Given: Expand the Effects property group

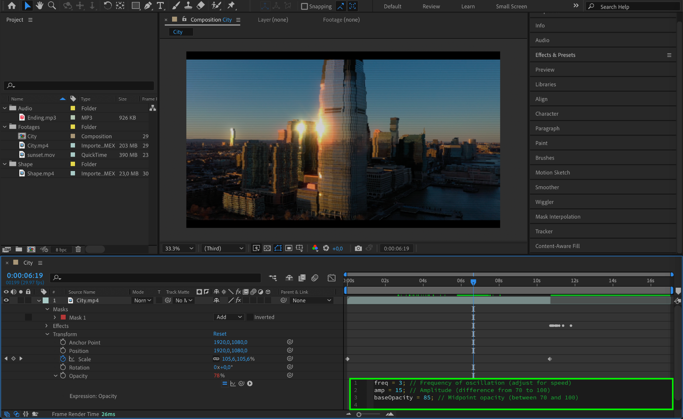Looking at the screenshot, I should (47, 326).
